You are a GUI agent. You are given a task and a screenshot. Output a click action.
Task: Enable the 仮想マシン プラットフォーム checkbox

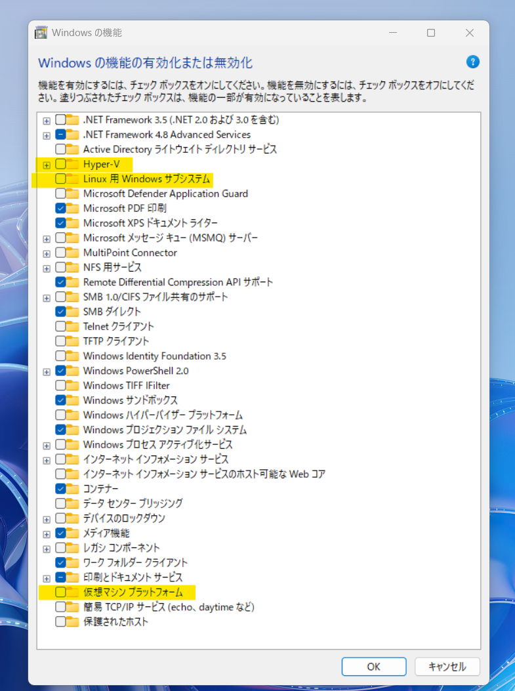60,592
